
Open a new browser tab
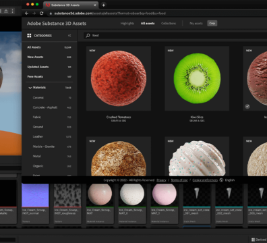coord(104,5)
